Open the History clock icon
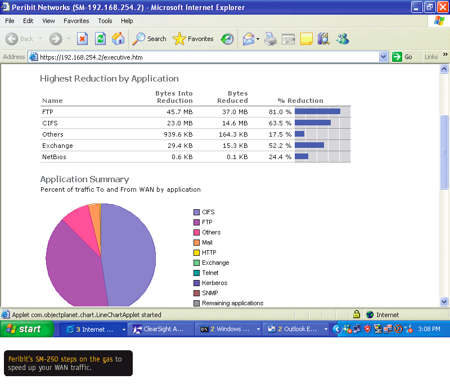The height and width of the screenshot is (384, 450). point(227,39)
